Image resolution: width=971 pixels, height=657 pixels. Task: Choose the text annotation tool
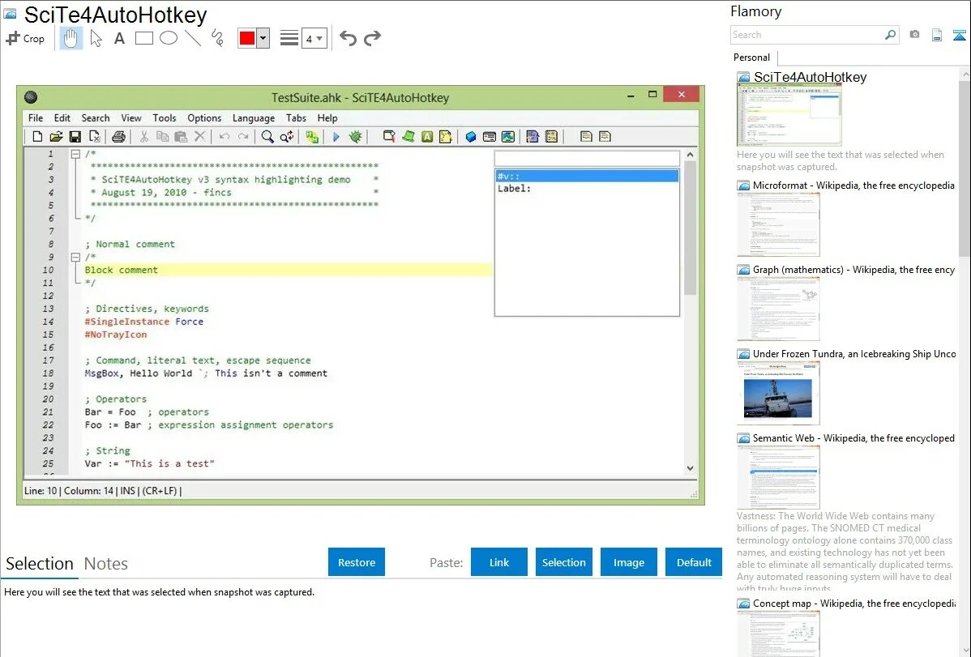click(x=119, y=38)
